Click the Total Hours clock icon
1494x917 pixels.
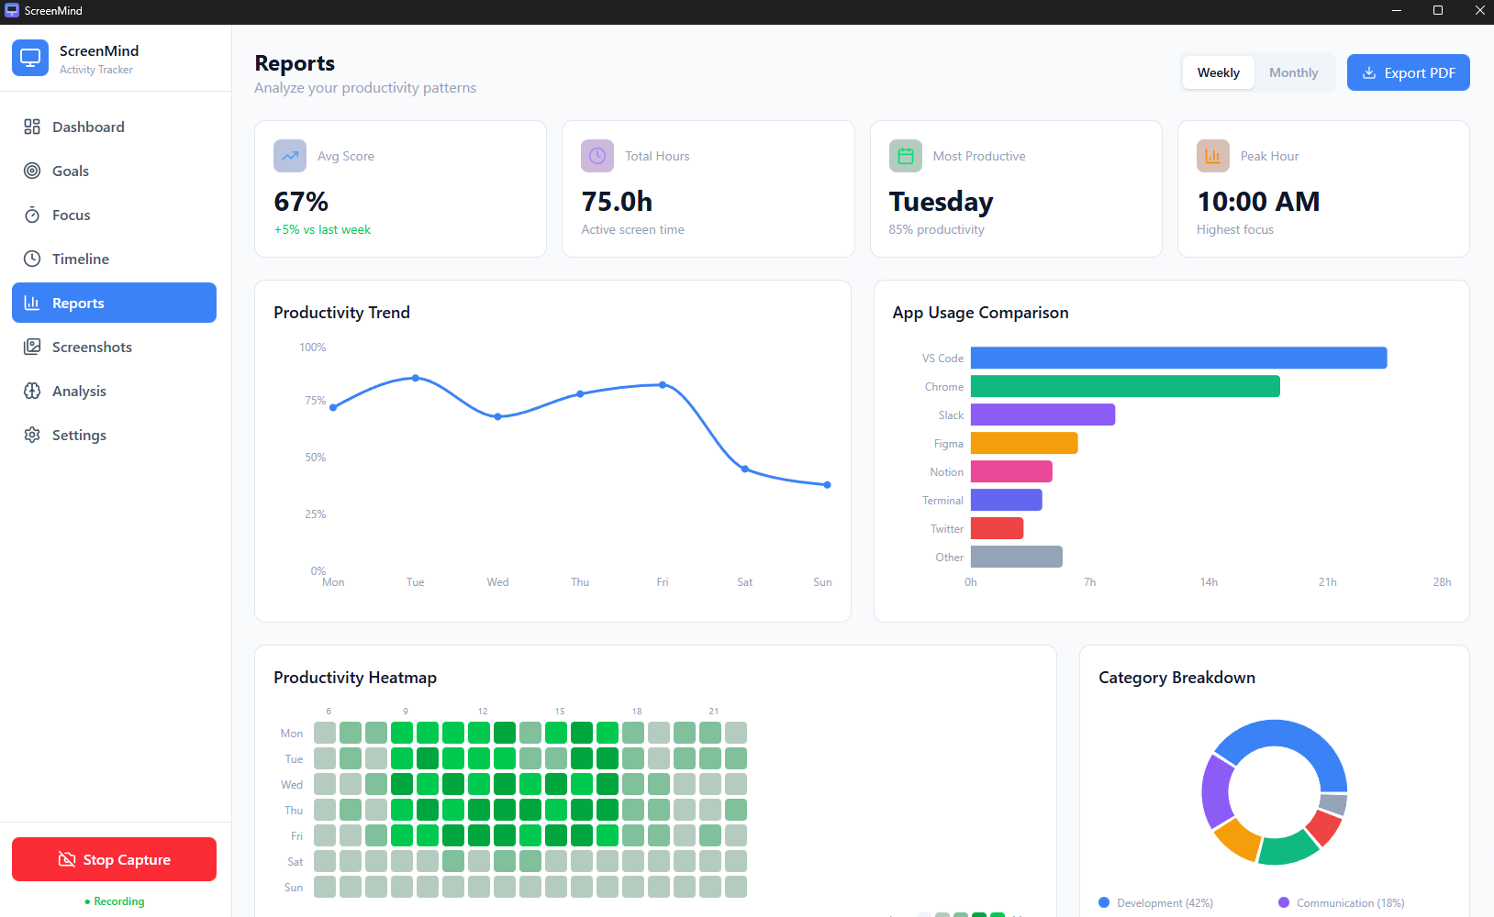[x=596, y=156]
